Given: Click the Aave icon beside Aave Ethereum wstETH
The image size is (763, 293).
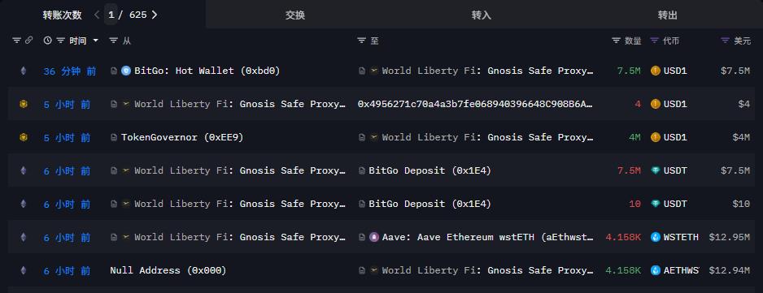Looking at the screenshot, I should (374, 237).
